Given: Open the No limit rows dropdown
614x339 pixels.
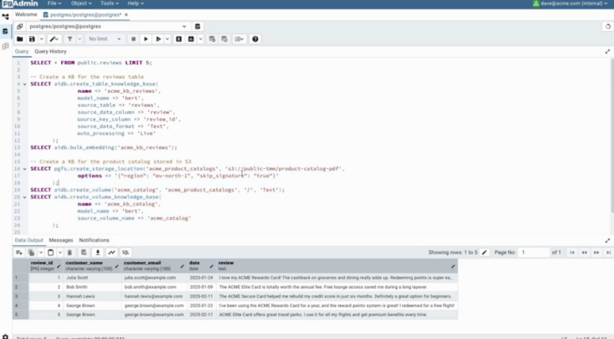Looking at the screenshot, I should 105,39.
